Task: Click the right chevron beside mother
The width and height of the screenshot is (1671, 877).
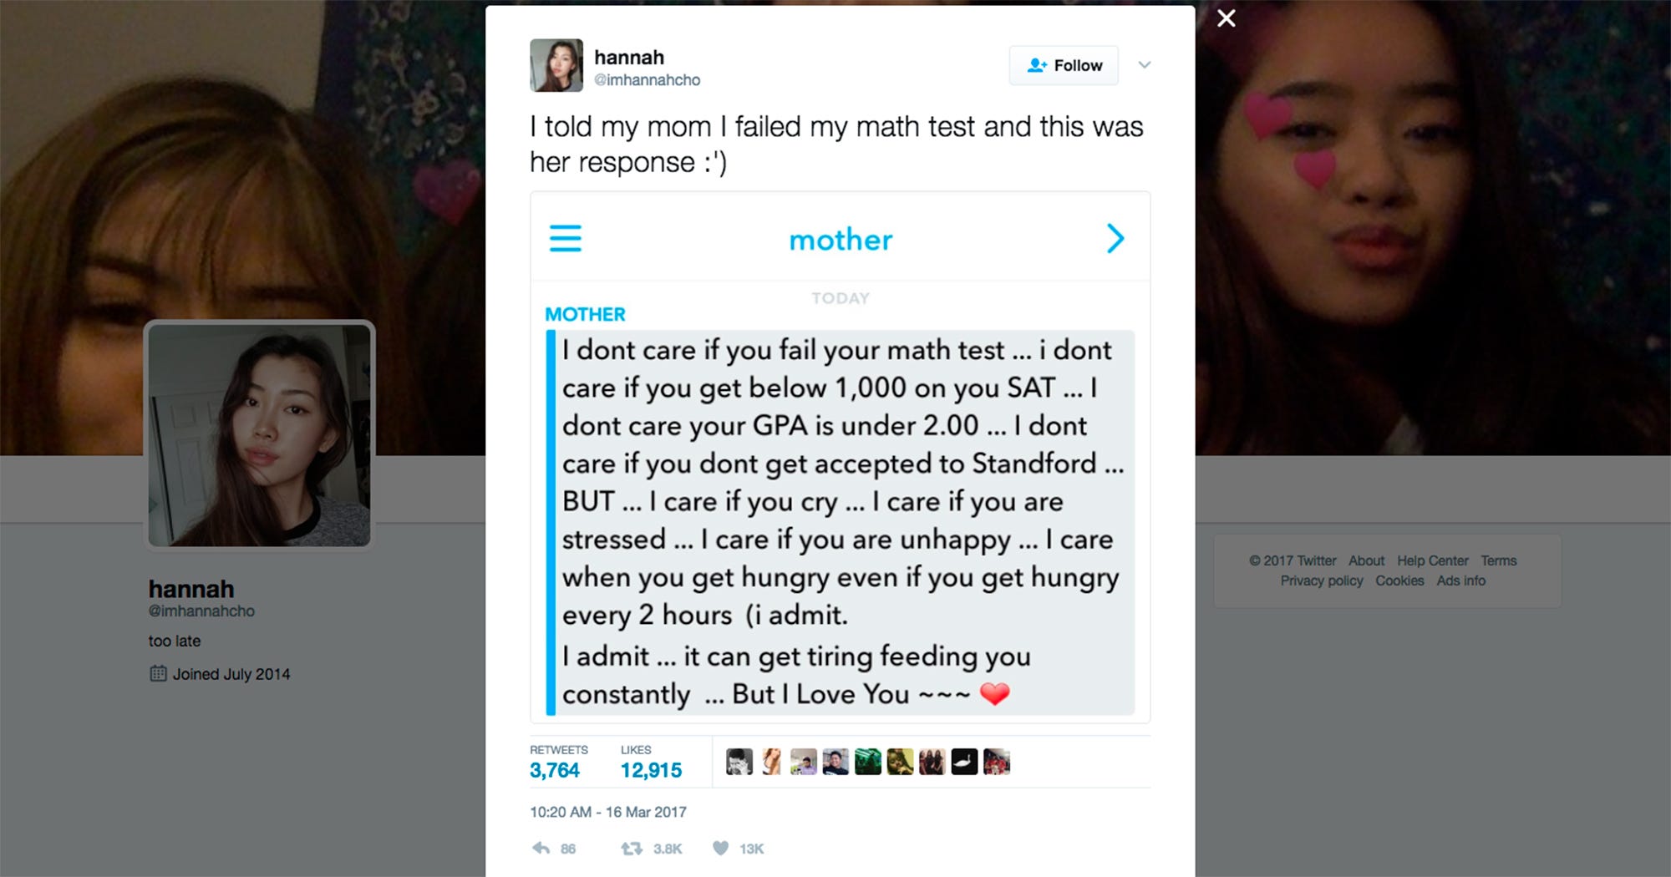Action: [x=1115, y=239]
